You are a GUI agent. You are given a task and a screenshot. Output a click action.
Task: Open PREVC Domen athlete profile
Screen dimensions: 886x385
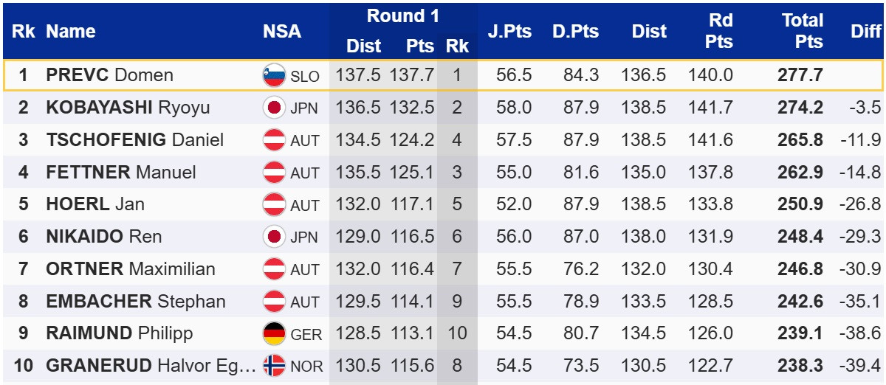click(109, 75)
